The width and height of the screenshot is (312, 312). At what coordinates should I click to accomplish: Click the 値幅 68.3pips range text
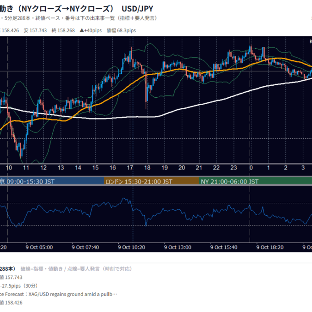pyautogui.click(x=121, y=30)
